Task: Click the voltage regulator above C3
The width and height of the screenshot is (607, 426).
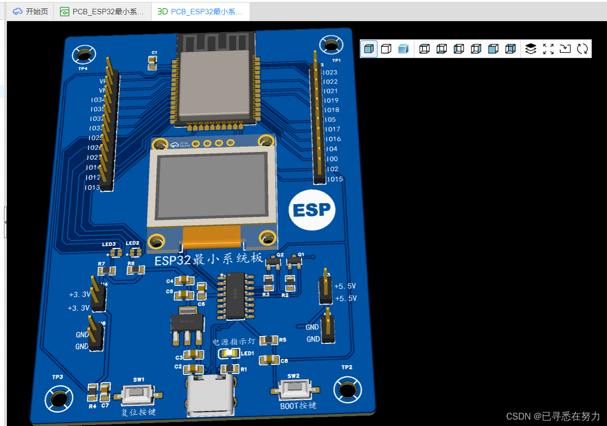Action: click(x=186, y=325)
